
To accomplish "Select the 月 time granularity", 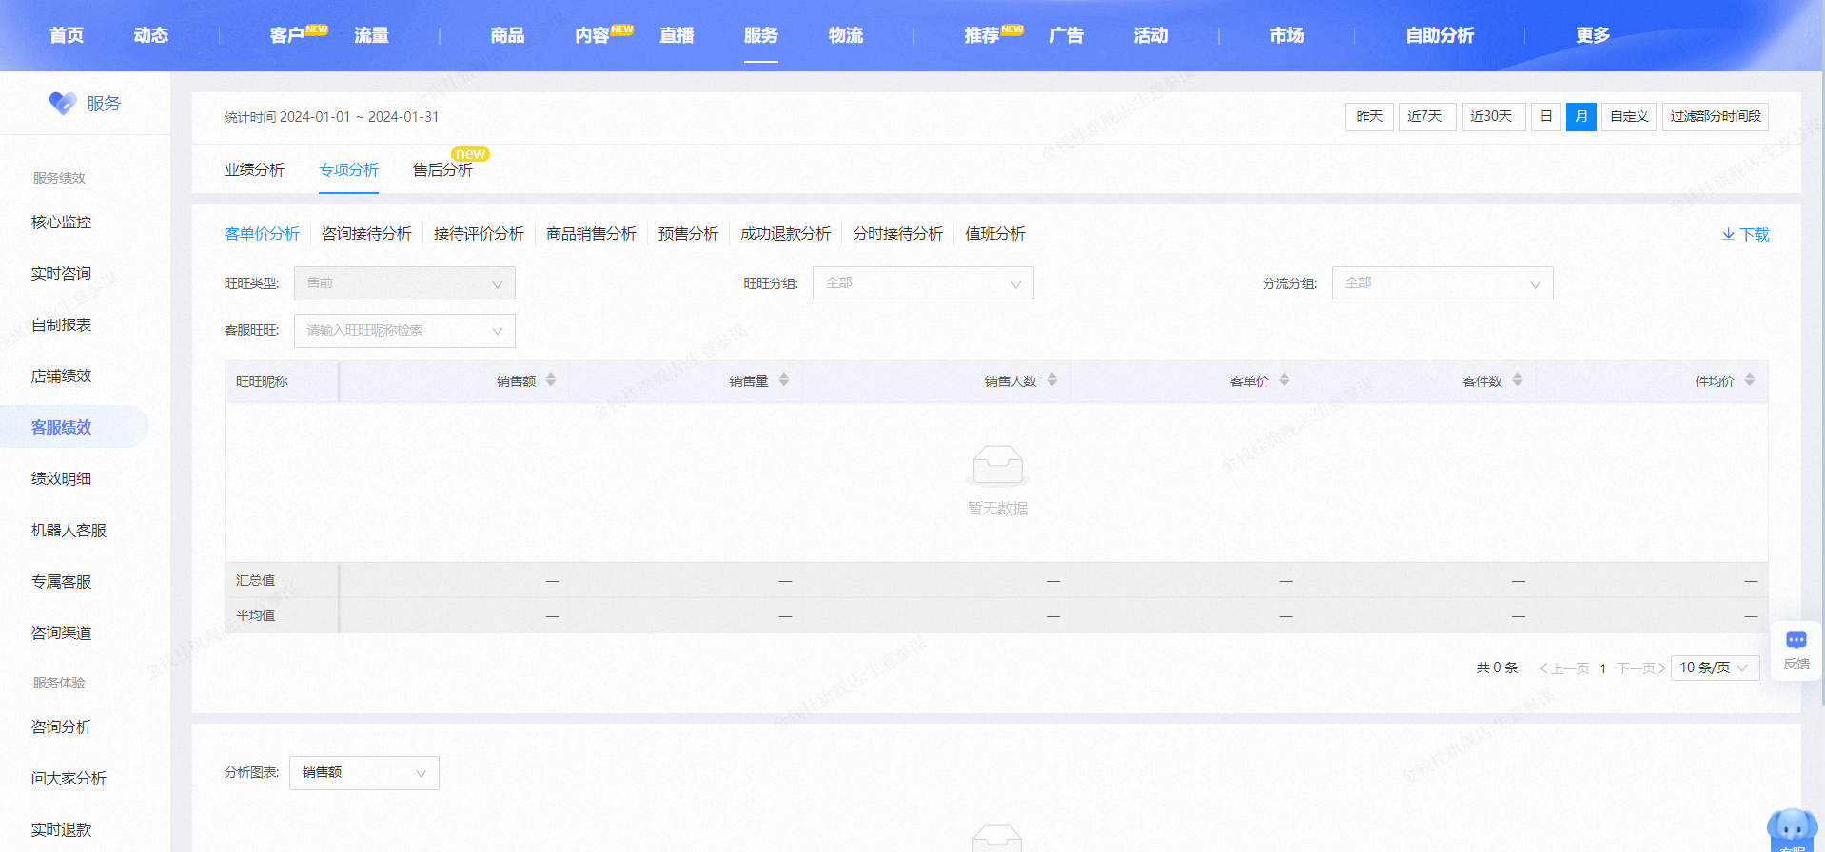I will click(x=1581, y=116).
